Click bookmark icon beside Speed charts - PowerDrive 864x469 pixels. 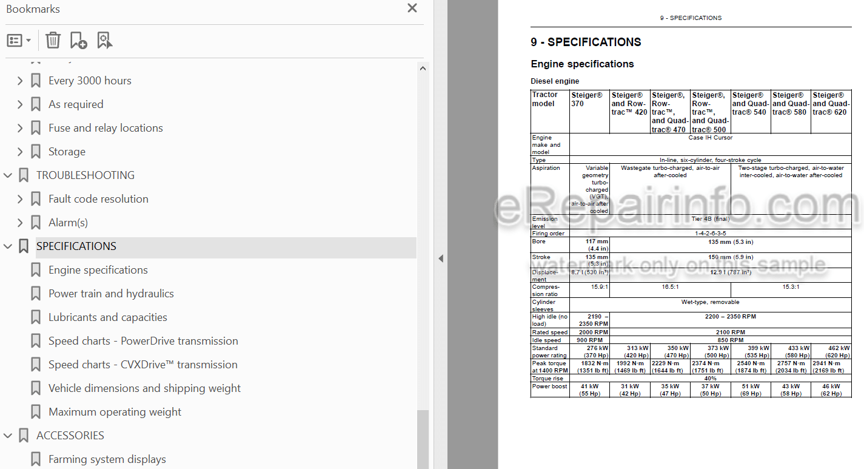point(36,341)
